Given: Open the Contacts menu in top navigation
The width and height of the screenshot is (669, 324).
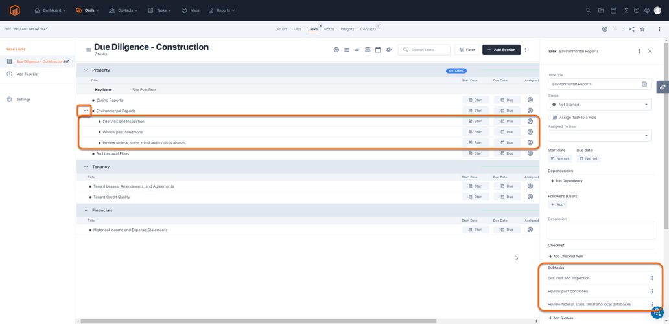Looking at the screenshot, I should point(123,10).
